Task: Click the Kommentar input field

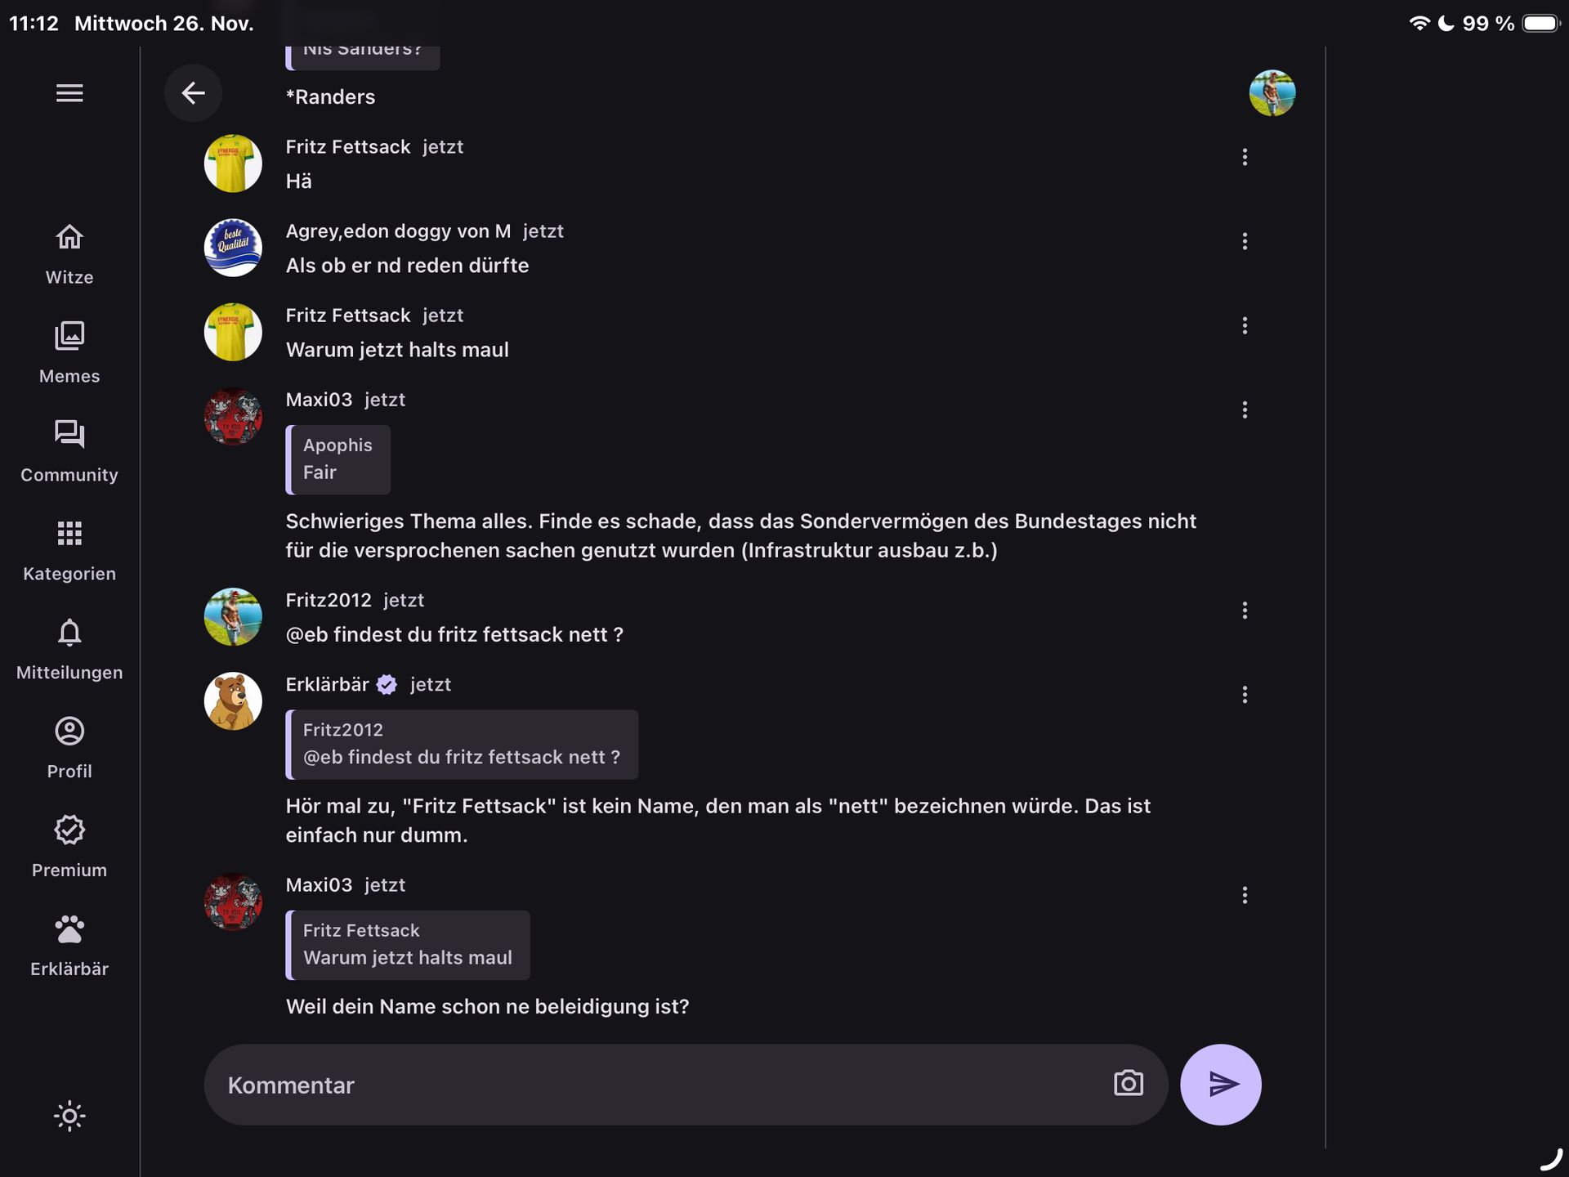Action: [654, 1085]
